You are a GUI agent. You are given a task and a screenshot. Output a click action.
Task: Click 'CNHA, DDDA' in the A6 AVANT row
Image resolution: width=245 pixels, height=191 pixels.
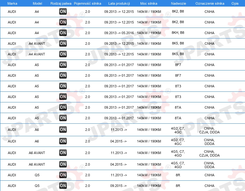[x=209, y=165]
